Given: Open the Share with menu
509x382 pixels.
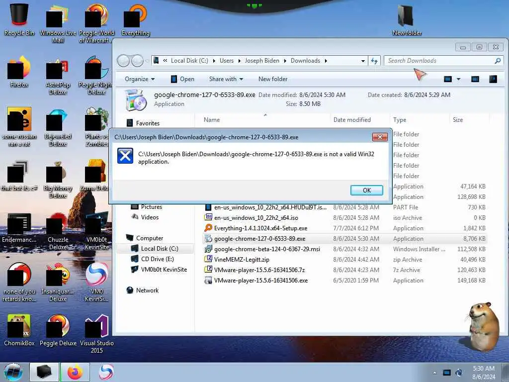Looking at the screenshot, I should pos(226,79).
